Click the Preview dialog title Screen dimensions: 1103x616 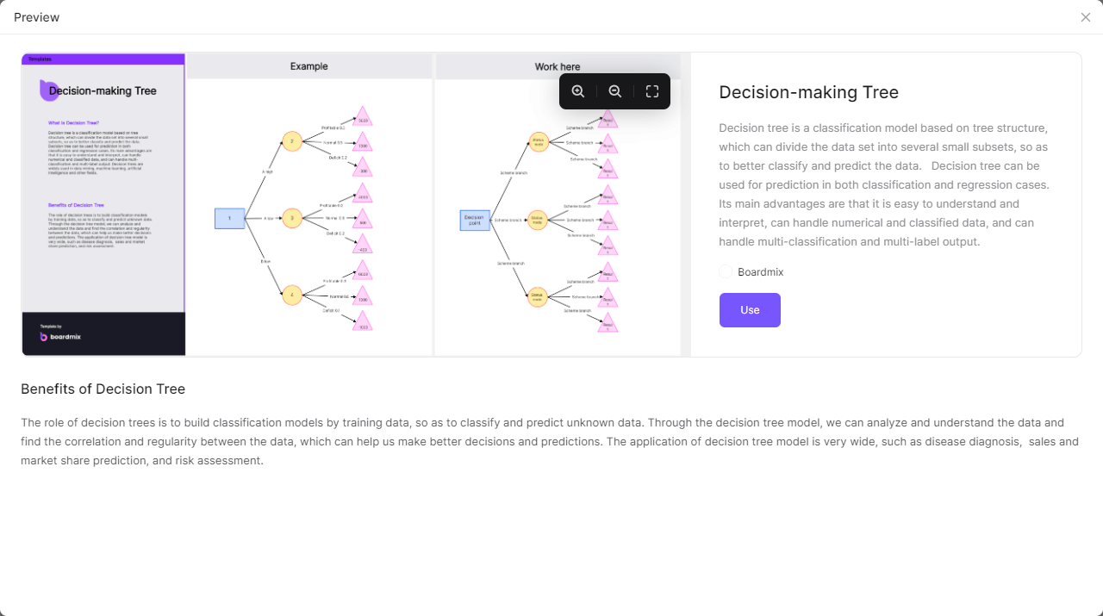pyautogui.click(x=37, y=17)
